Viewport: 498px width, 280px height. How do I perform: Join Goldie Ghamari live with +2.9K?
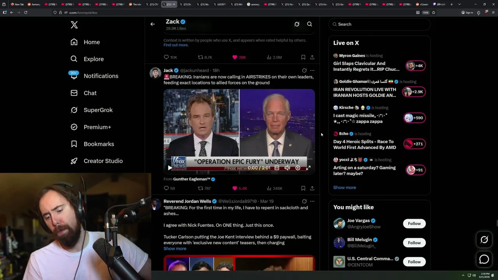coord(414,92)
